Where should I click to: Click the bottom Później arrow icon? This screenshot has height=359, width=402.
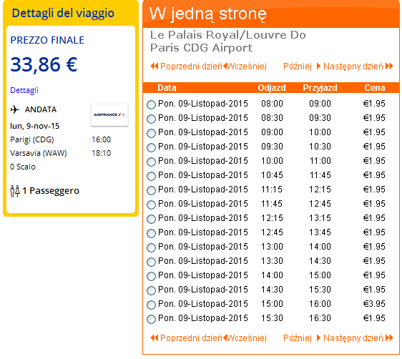pos(318,338)
